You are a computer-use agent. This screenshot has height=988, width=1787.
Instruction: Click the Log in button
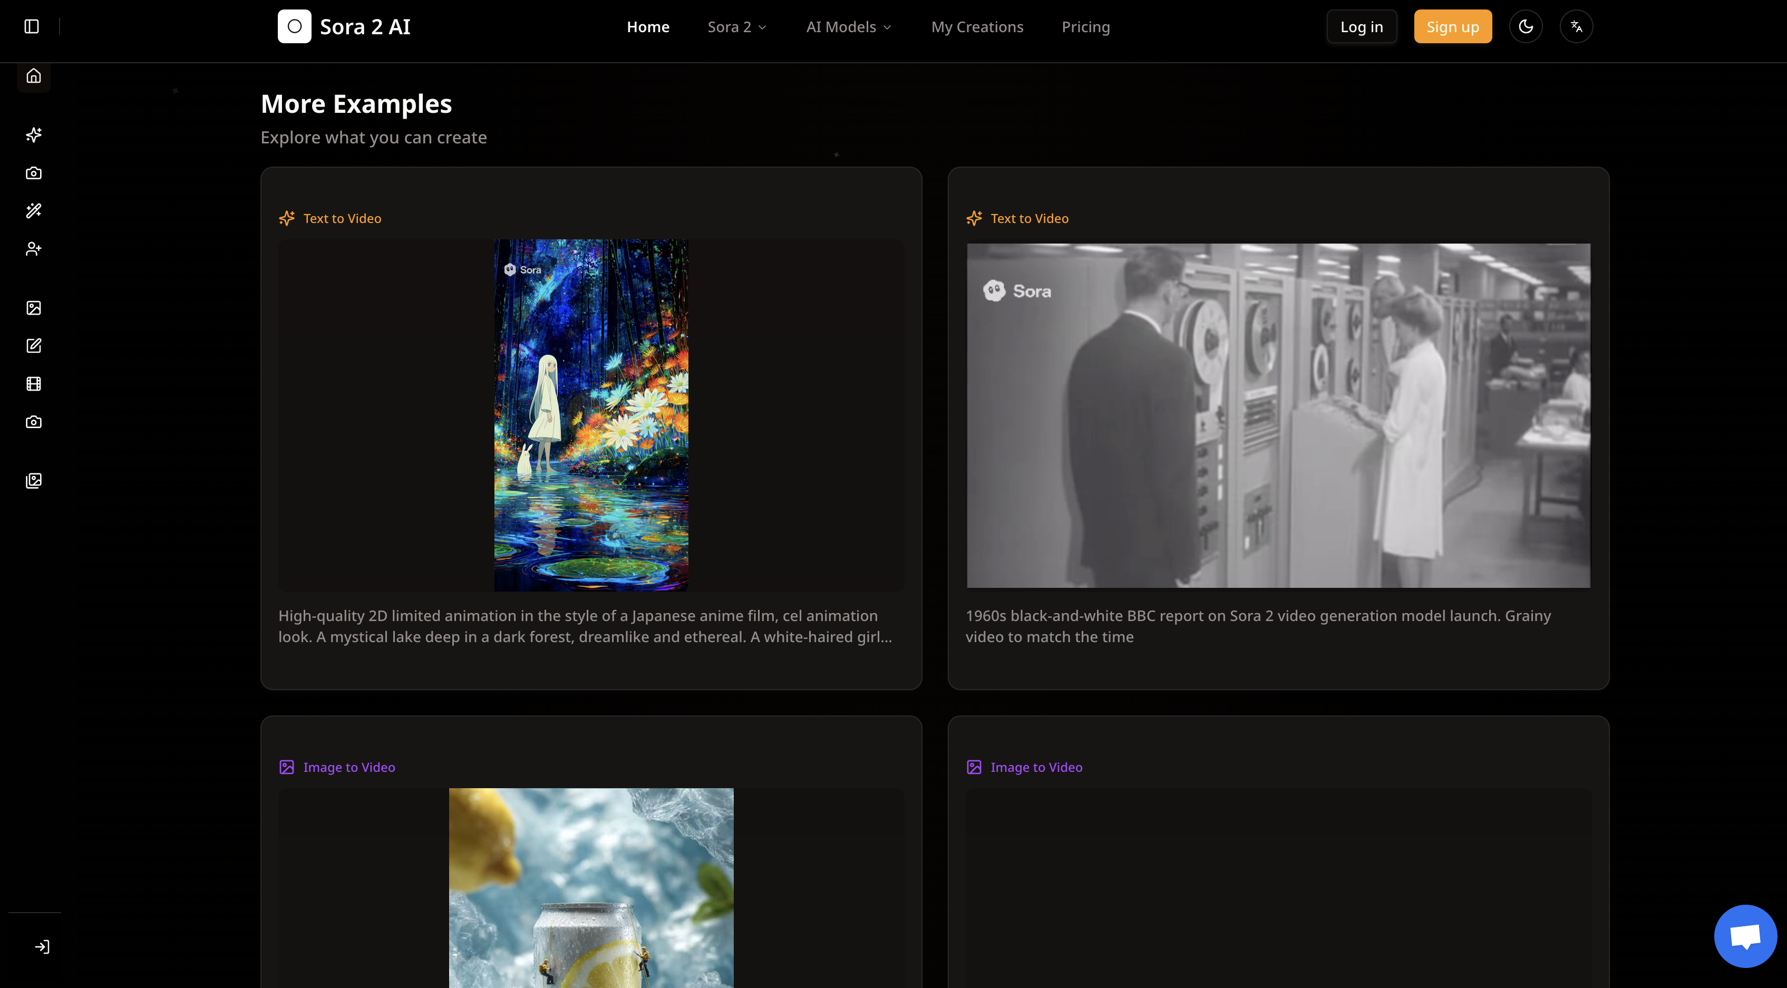[x=1361, y=27]
